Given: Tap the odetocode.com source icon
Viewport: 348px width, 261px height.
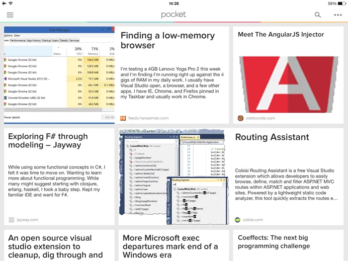Looking at the screenshot, I should pos(241,118).
